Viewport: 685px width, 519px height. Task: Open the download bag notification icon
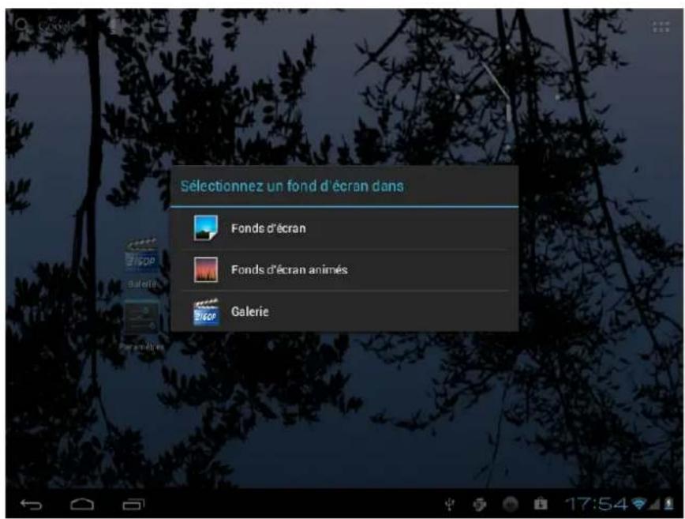(x=541, y=504)
